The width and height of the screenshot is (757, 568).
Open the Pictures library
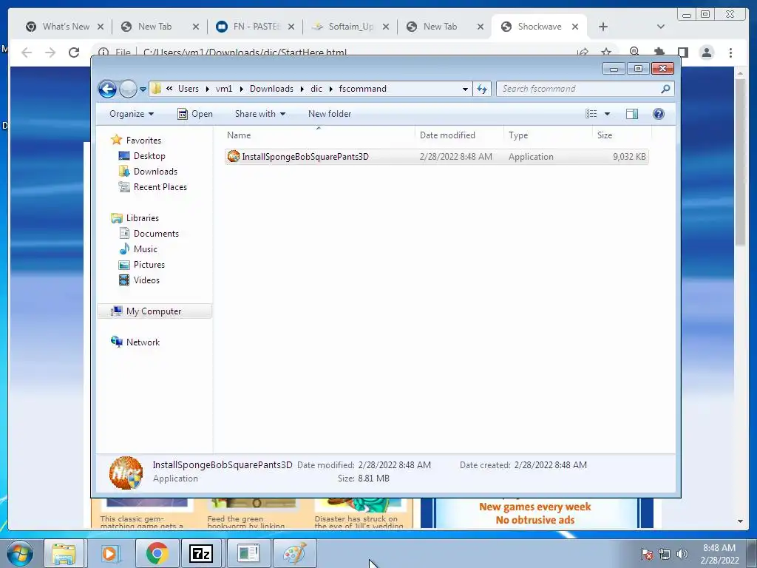[x=149, y=265]
